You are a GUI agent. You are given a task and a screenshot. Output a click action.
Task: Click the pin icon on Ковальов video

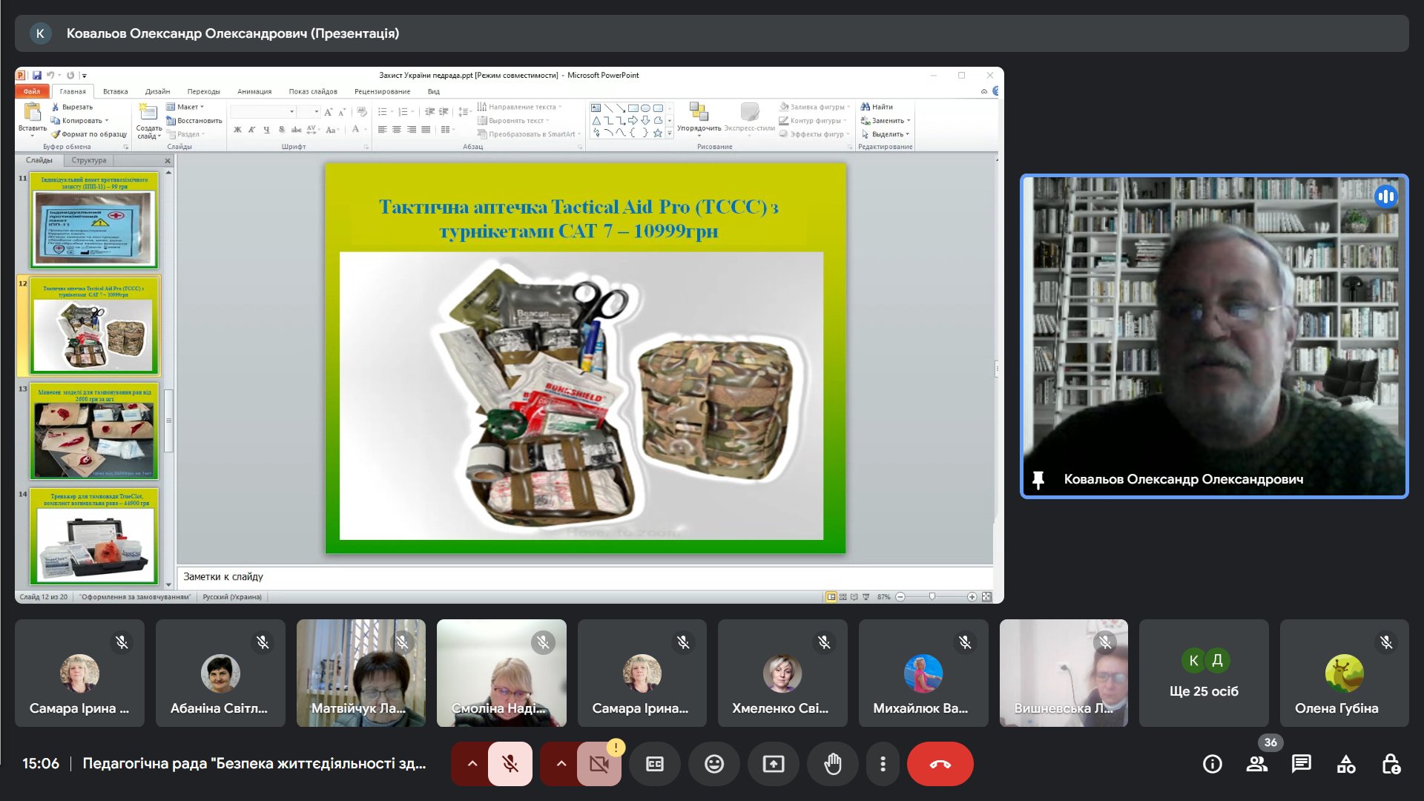(x=1038, y=480)
